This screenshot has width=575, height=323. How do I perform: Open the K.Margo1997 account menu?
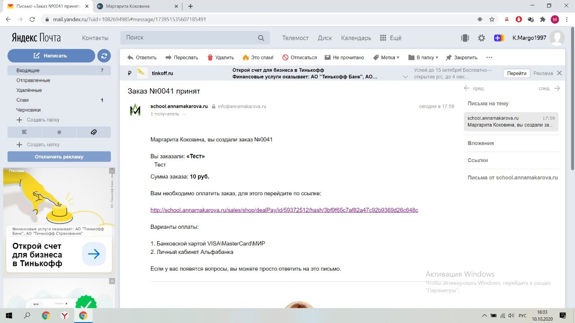(529, 38)
